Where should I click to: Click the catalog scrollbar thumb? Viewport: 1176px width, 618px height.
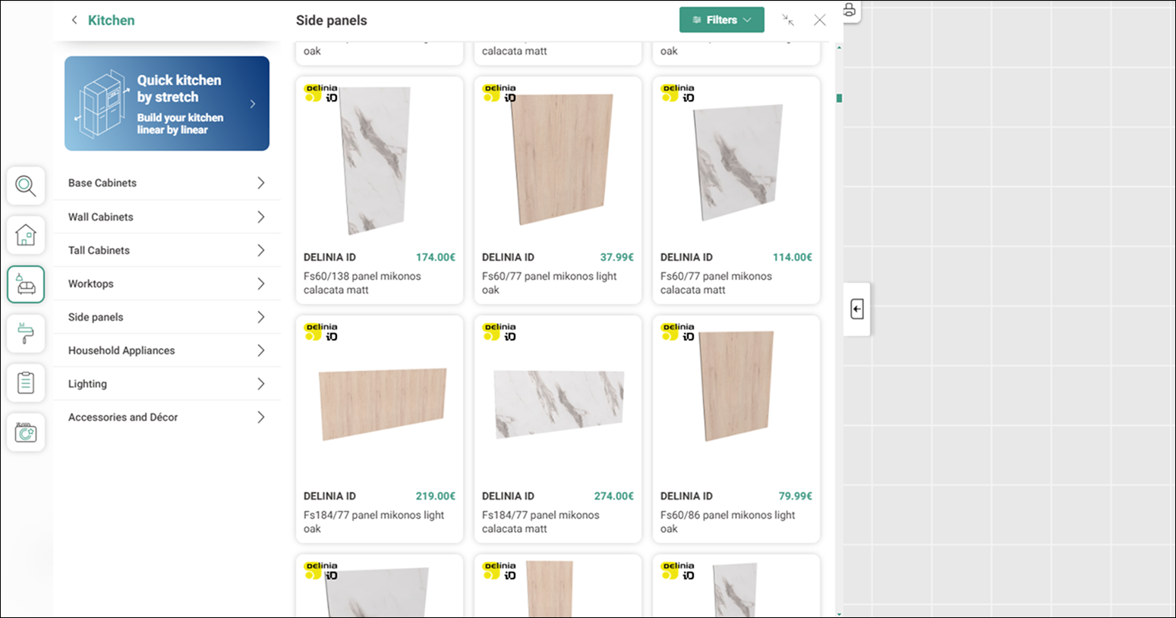[839, 98]
